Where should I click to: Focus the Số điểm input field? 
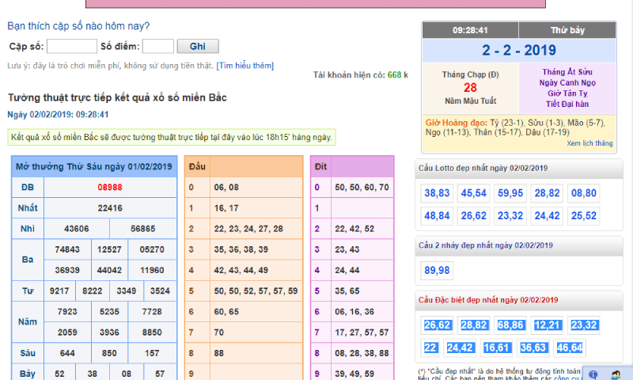158,47
